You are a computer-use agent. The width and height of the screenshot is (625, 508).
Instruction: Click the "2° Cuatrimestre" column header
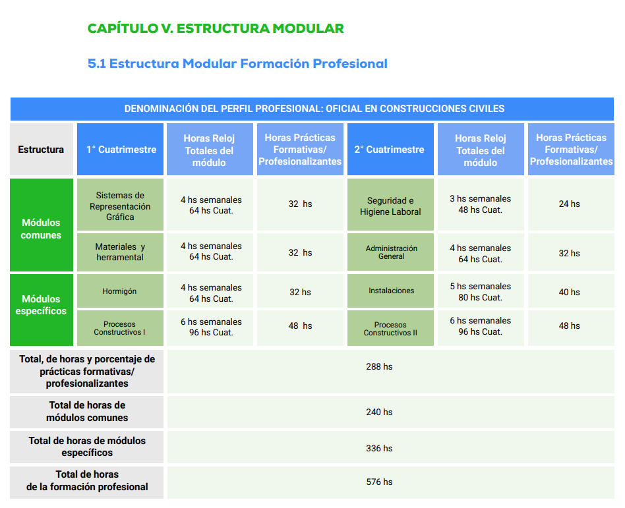point(390,150)
